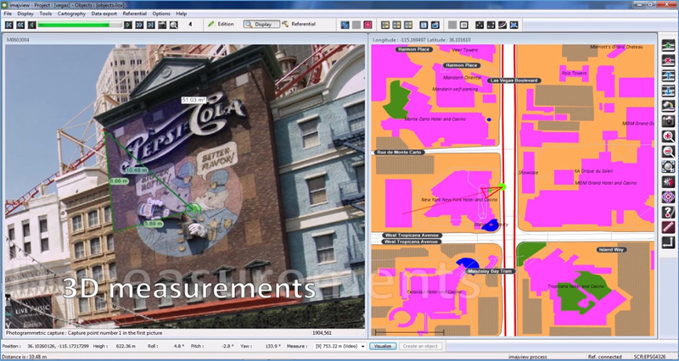Click the green sequence progress bar

(80, 25)
